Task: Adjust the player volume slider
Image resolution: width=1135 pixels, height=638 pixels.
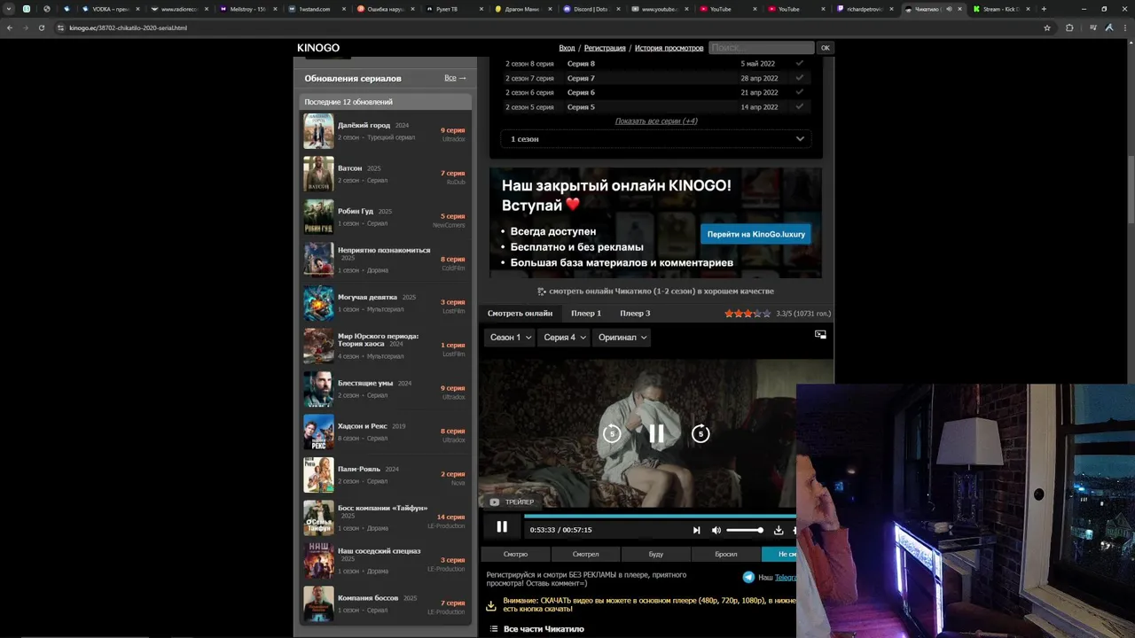Action: click(745, 530)
